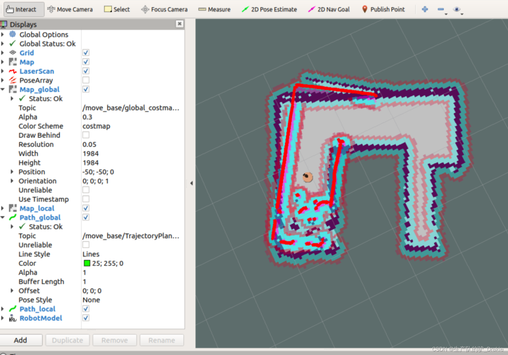Collapse the Map_global display row
This screenshot has height=355, width=508.
(2, 89)
